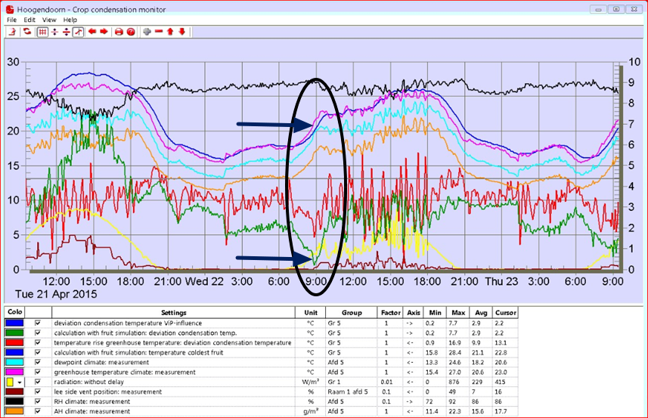Image resolution: width=648 pixels, height=418 pixels.
Task: Click the red minus toolbar icon
Action: point(159,32)
